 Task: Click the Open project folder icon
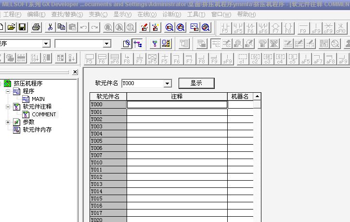click(12, 27)
